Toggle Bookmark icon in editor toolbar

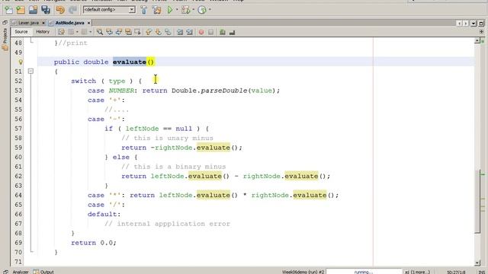[168, 32]
